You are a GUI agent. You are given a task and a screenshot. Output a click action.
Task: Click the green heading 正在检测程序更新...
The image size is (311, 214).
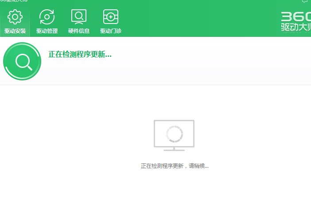(x=80, y=55)
